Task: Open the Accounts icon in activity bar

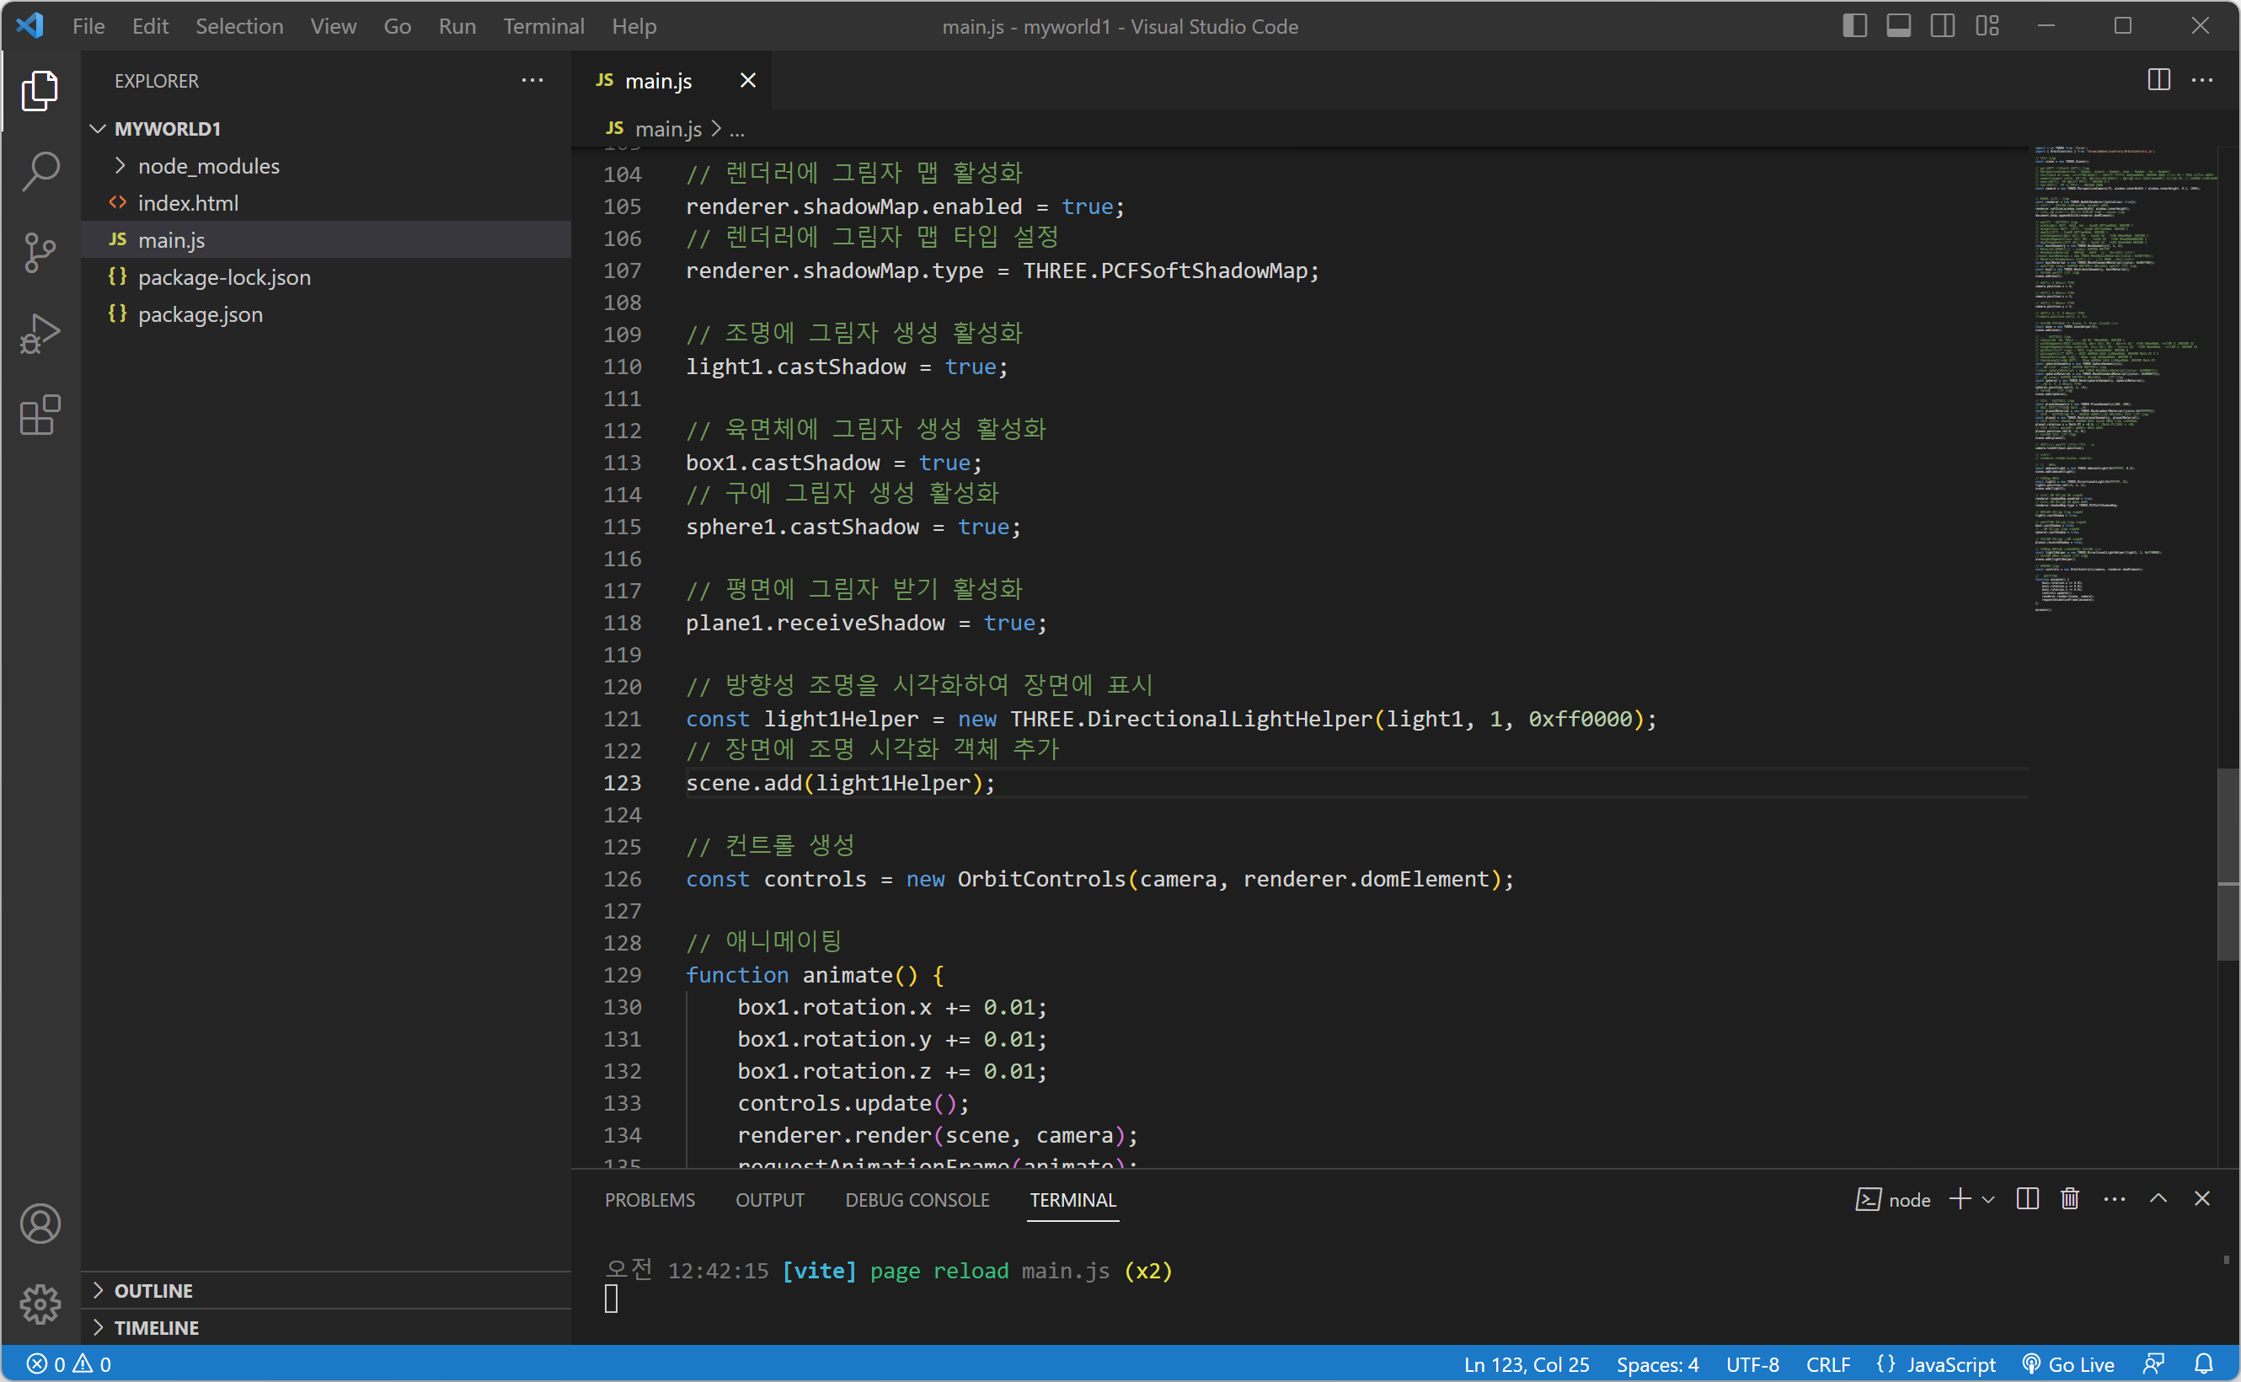Action: point(40,1223)
